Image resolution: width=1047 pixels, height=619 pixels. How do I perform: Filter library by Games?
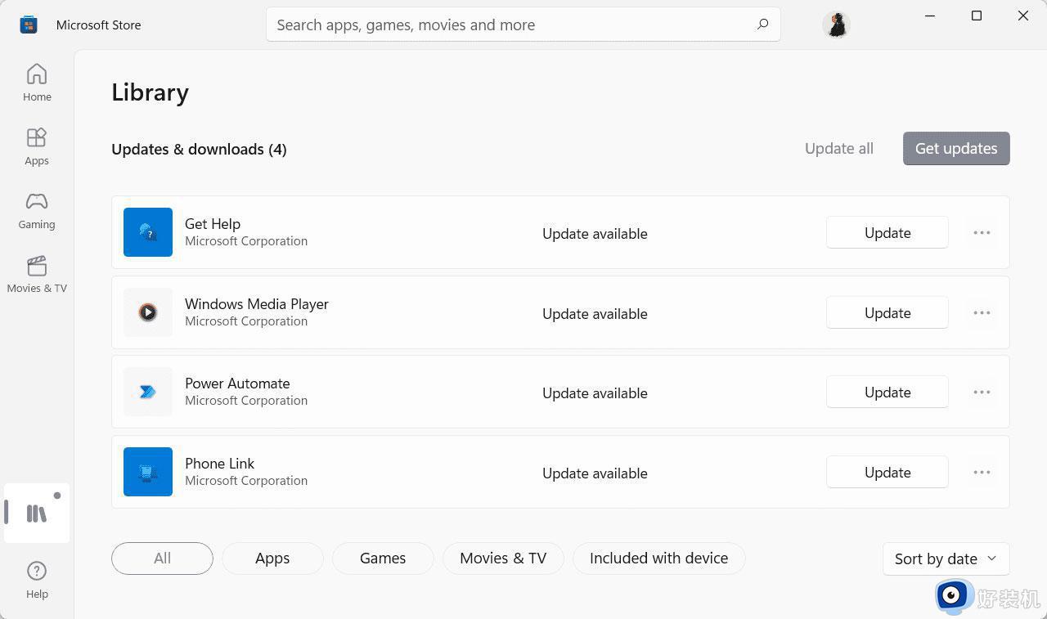click(x=383, y=558)
